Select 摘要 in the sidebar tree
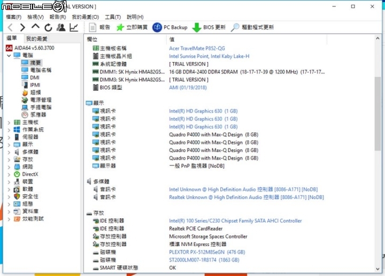The height and width of the screenshot is (276, 385). click(x=32, y=63)
